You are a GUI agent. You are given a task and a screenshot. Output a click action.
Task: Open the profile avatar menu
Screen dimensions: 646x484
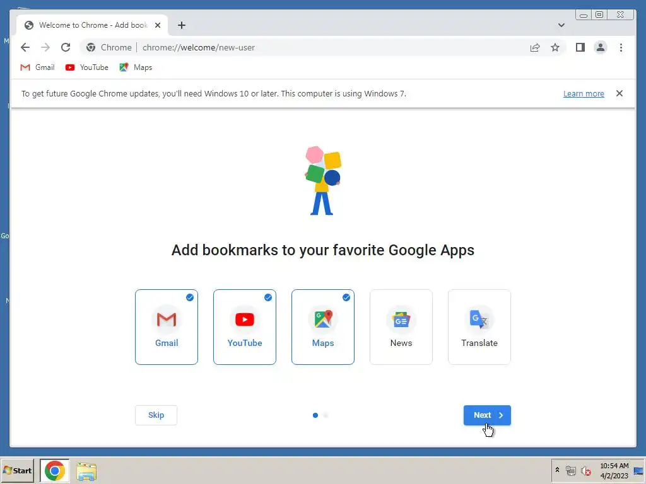pos(601,47)
